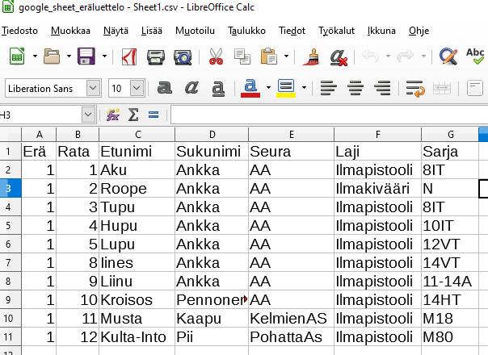The width and height of the screenshot is (488, 355).
Task: Select cell containing Roope
Action: pos(137,188)
